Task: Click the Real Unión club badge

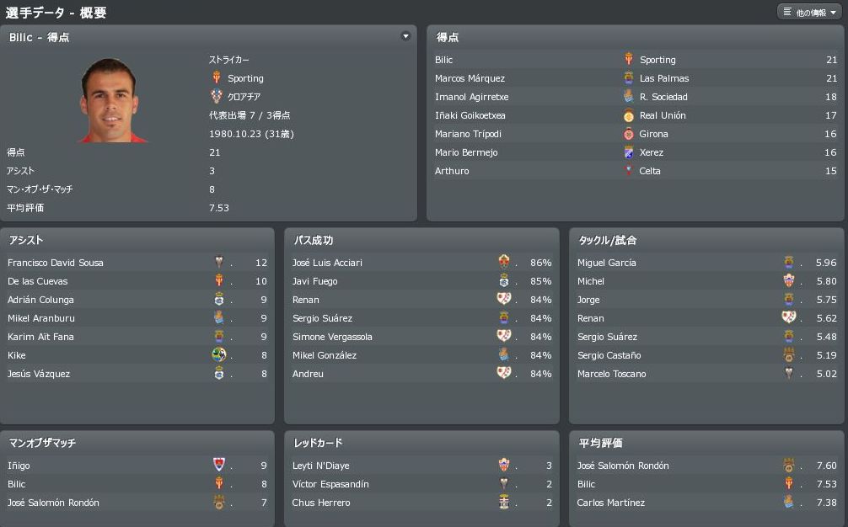Action: [x=628, y=115]
